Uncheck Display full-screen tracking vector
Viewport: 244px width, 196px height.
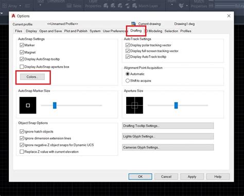pos(128,51)
